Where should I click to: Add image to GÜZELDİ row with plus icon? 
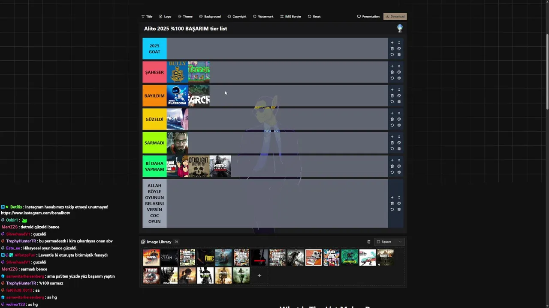pos(392,113)
